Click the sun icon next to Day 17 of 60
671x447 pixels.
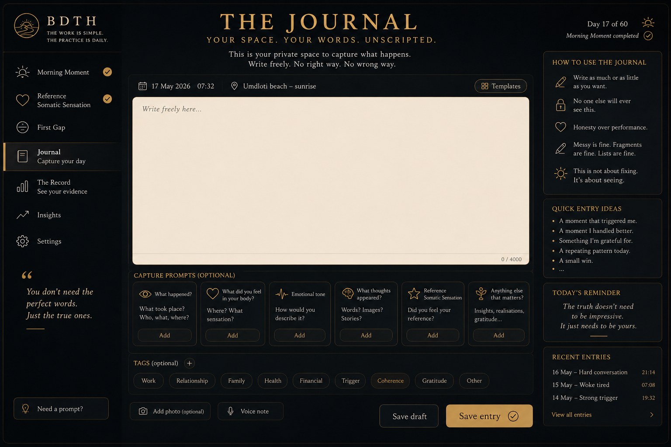pos(648,22)
